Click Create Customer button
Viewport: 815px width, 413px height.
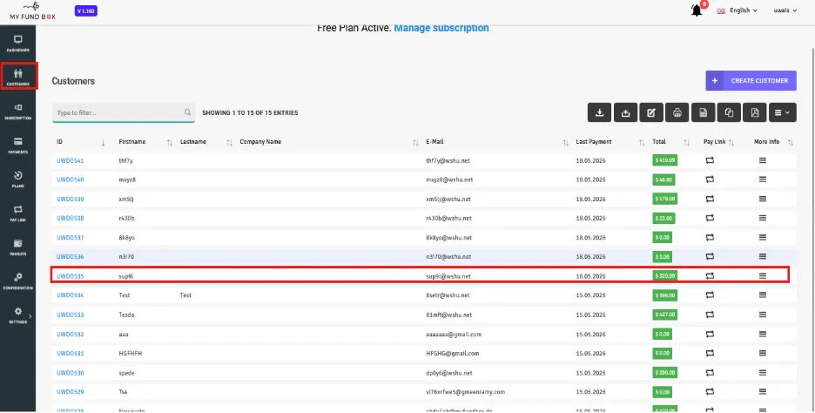(751, 81)
